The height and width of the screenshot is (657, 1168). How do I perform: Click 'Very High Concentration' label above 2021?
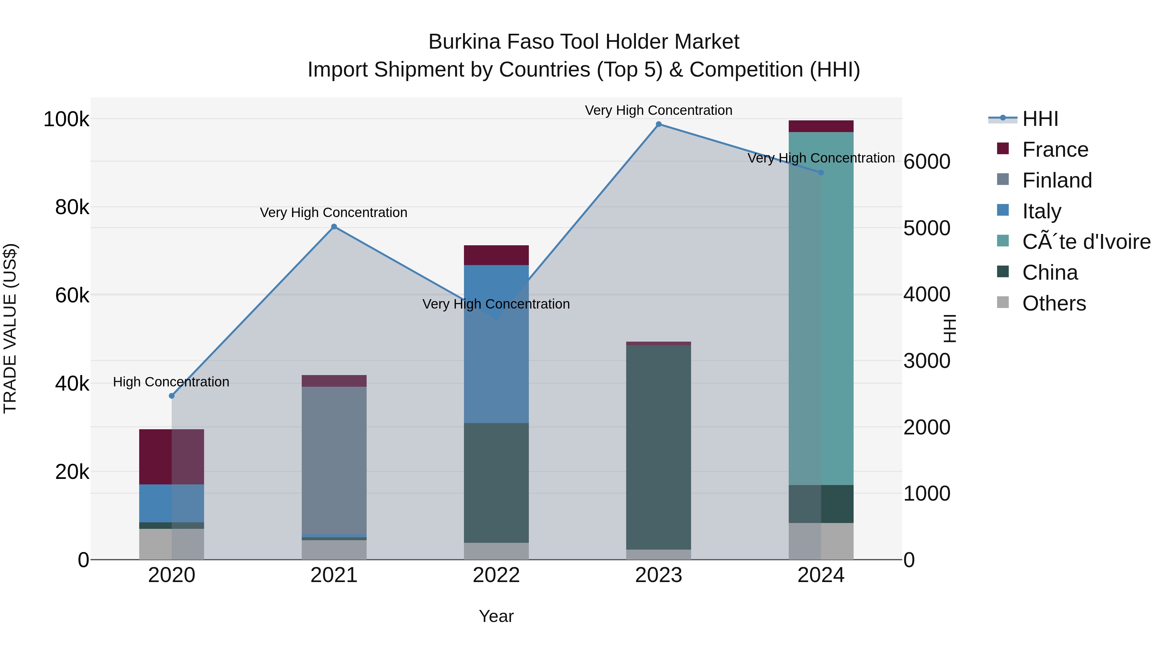tap(334, 213)
